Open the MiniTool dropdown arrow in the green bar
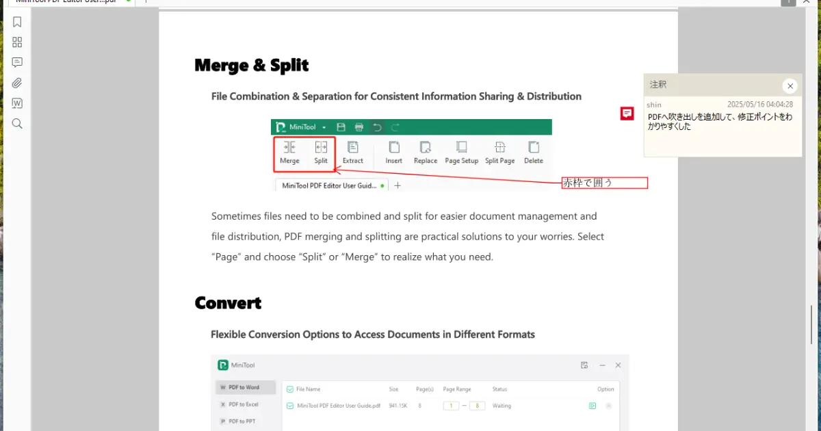The image size is (821, 431). (x=324, y=127)
